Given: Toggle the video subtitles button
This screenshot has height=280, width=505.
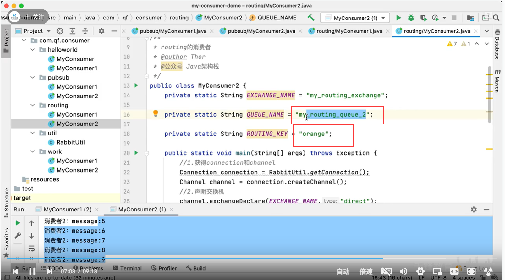Looking at the screenshot, I should point(387,271).
